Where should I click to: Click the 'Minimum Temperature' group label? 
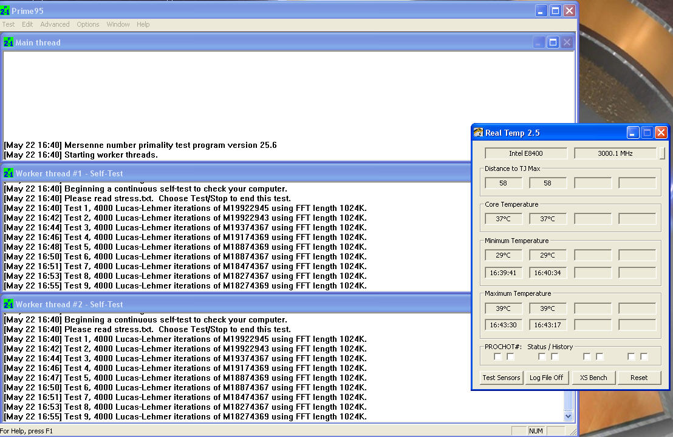click(517, 241)
